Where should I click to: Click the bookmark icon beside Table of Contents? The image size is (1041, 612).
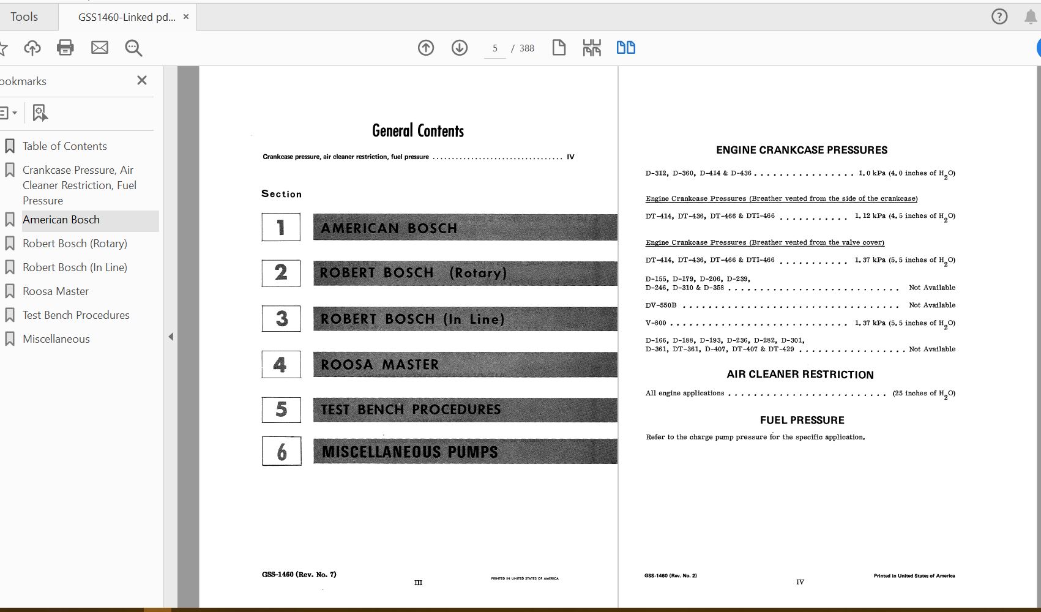[10, 146]
